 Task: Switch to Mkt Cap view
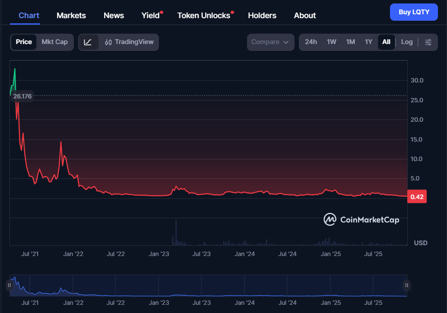54,42
